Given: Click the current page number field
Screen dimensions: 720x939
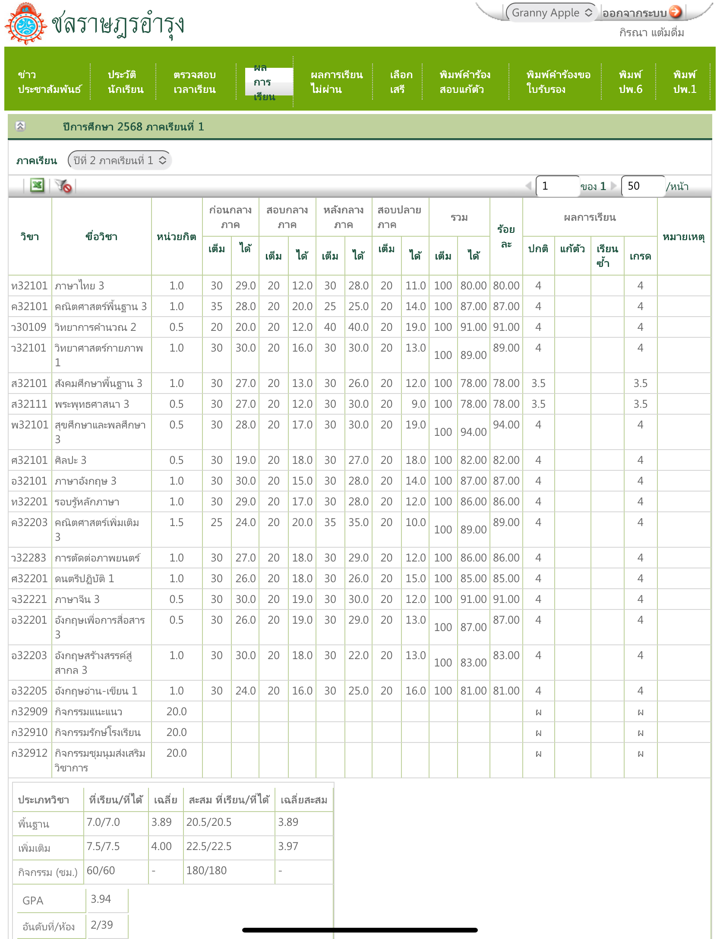Looking at the screenshot, I should pos(557,186).
